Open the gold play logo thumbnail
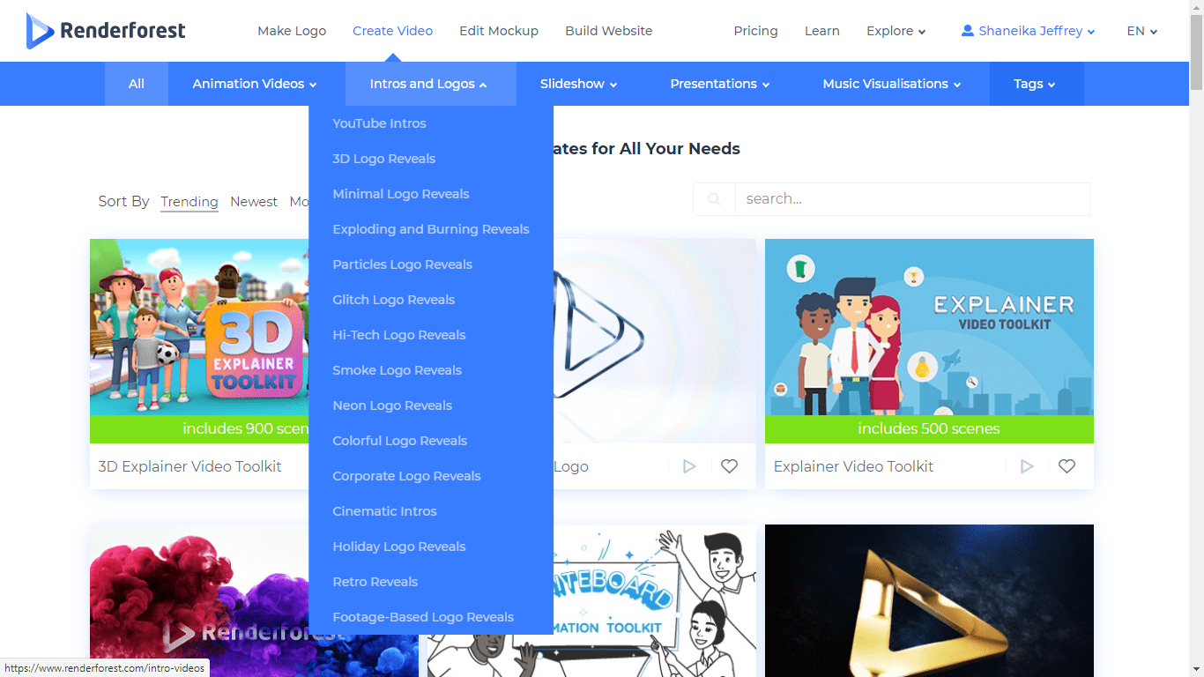1204x677 pixels. (x=929, y=600)
